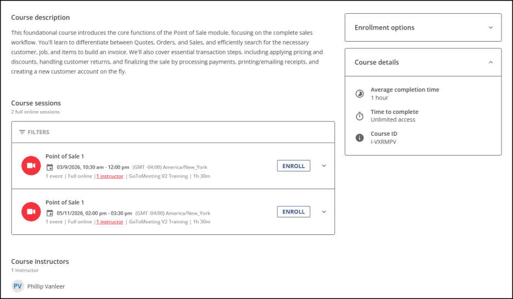
Task: Open the FILTERS option for course sessions
Action: tap(38, 133)
